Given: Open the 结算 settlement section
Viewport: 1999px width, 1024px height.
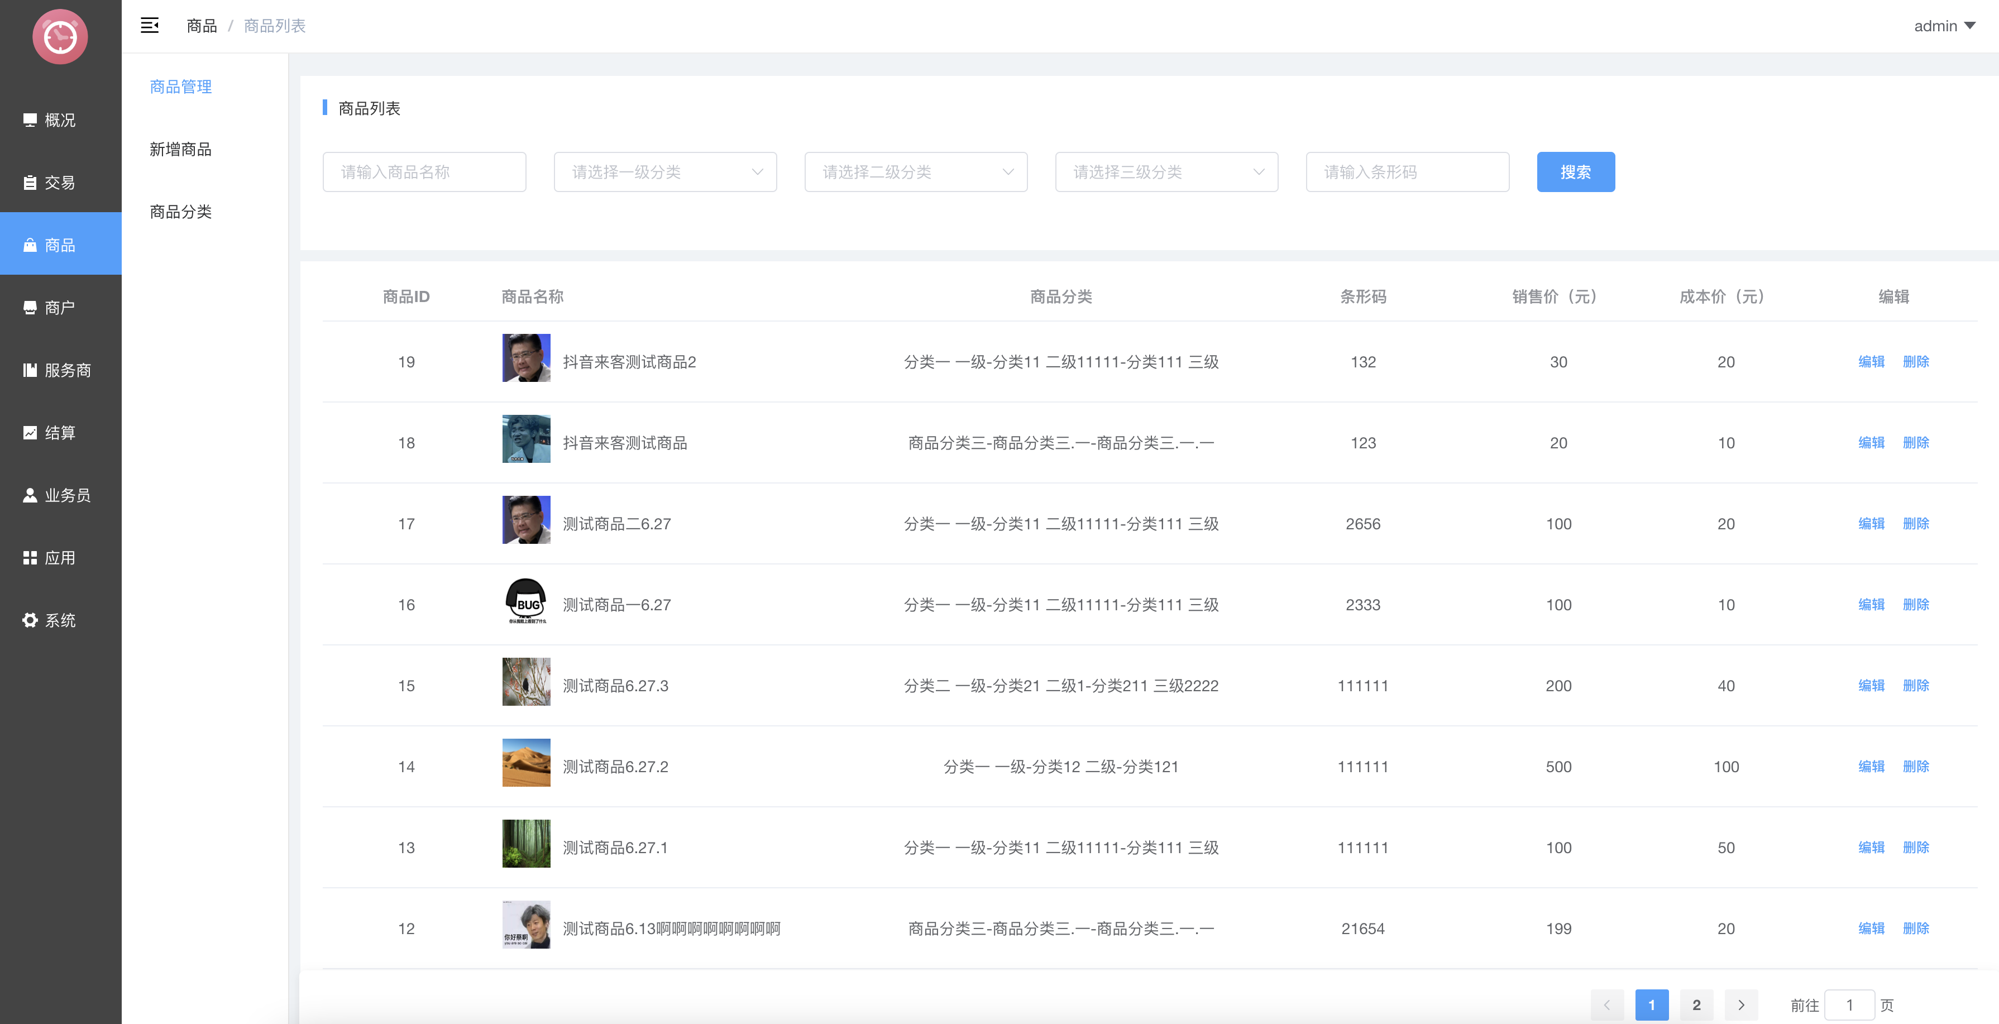Looking at the screenshot, I should [x=60, y=433].
